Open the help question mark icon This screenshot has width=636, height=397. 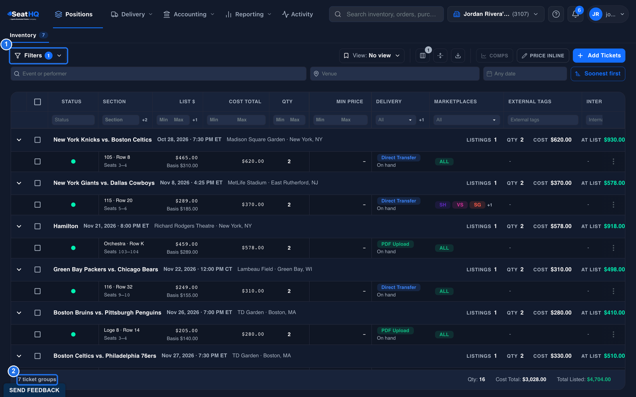556,14
